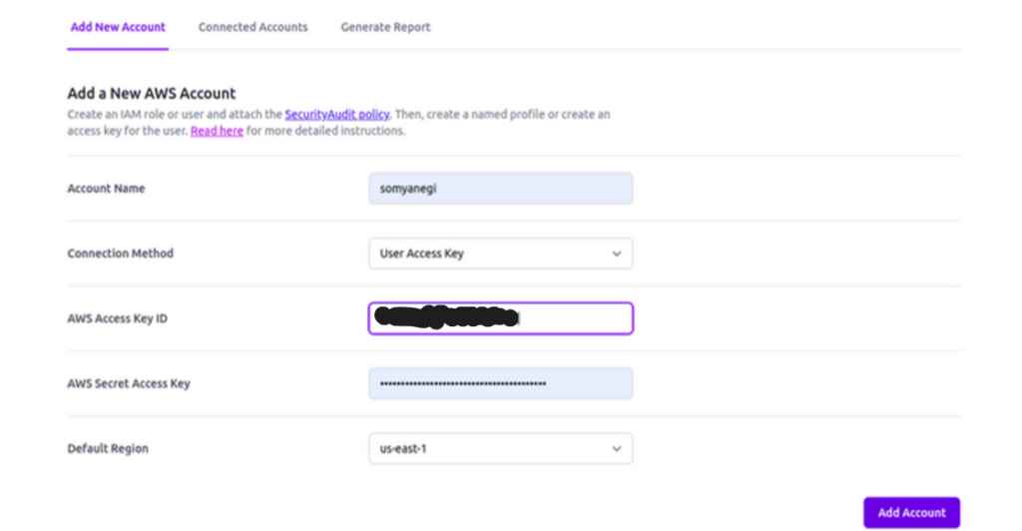The height and width of the screenshot is (531, 1022).
Task: Select the Add New Account tab
Action: (x=118, y=27)
